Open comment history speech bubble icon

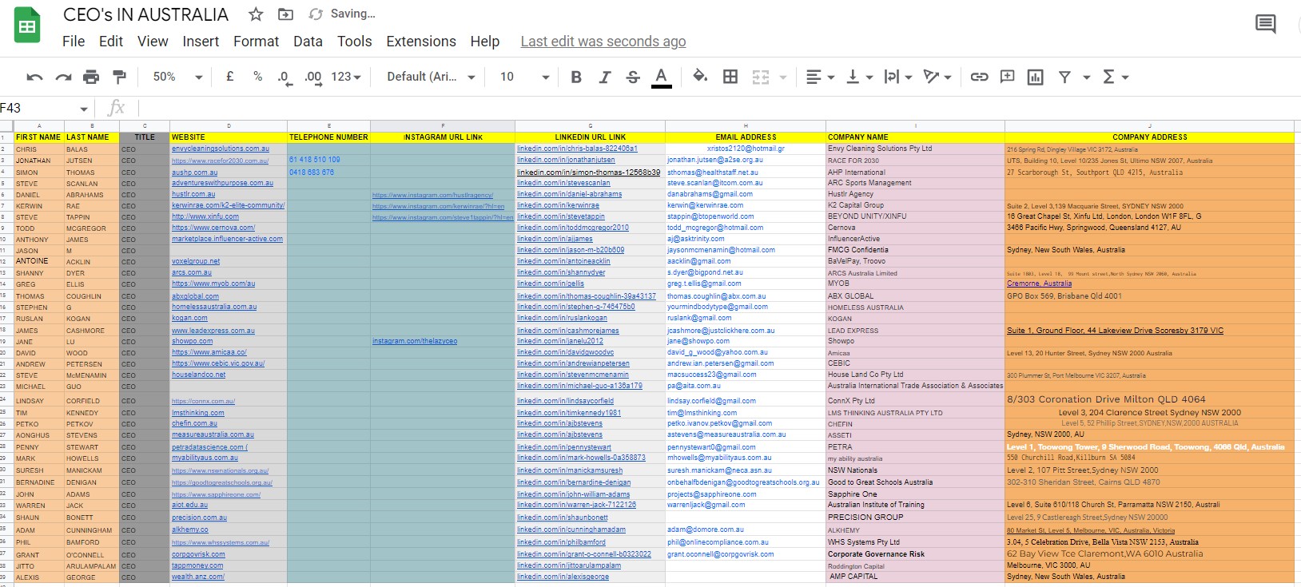pyautogui.click(x=1266, y=24)
